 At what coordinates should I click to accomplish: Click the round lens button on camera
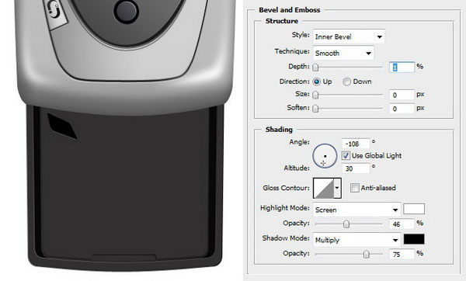[x=127, y=12]
